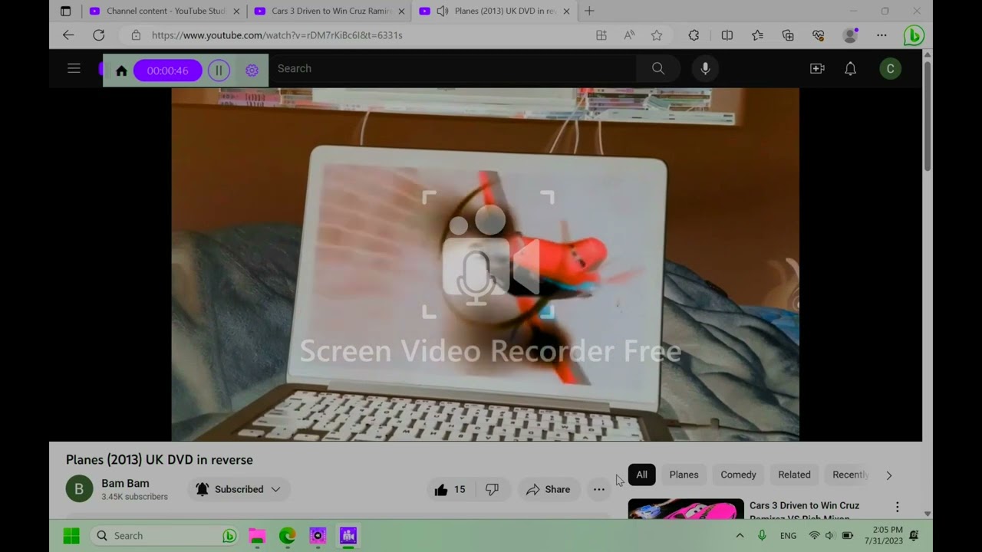Select the Planes (2013) UK DVD tab
This screenshot has width=982, height=552.
coord(495,11)
